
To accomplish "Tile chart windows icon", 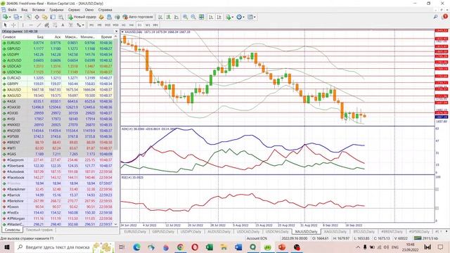I will (201, 17).
